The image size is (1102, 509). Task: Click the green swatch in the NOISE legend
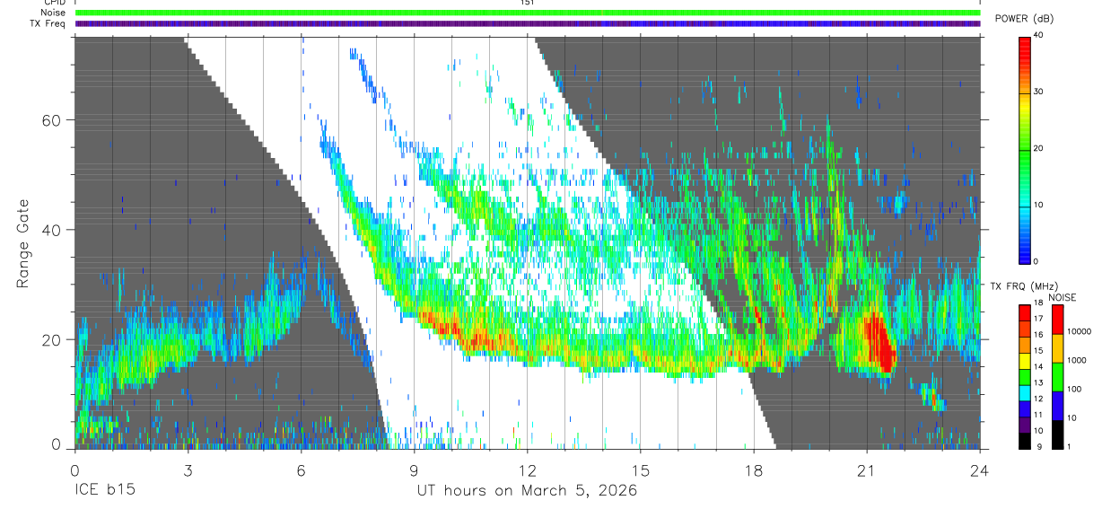[1058, 376]
